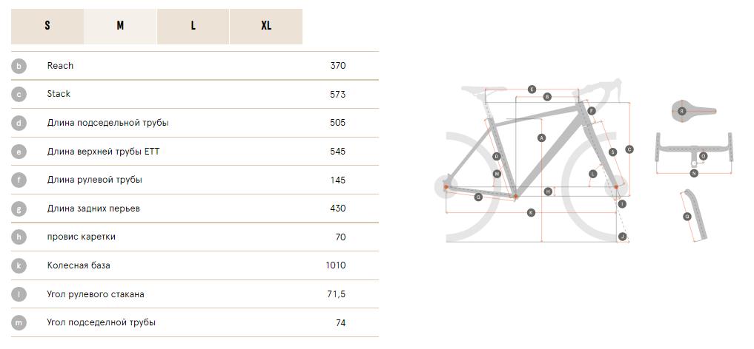This screenshot has width=754, height=349.
Task: Click the 'd' seat tube length icon
Action: (19, 123)
